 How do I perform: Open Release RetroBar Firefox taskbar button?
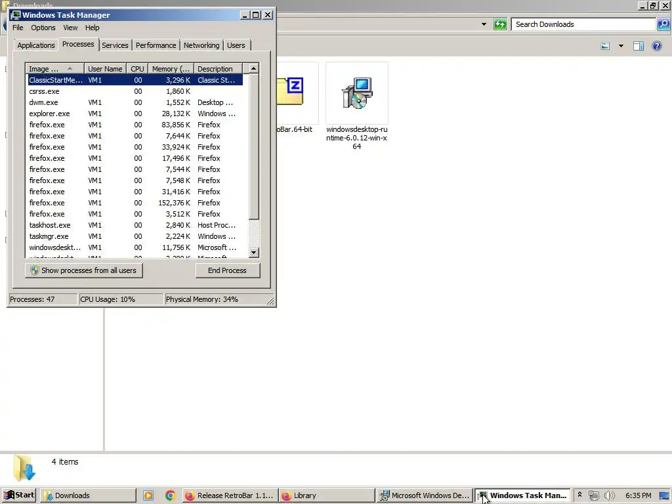pos(230,495)
